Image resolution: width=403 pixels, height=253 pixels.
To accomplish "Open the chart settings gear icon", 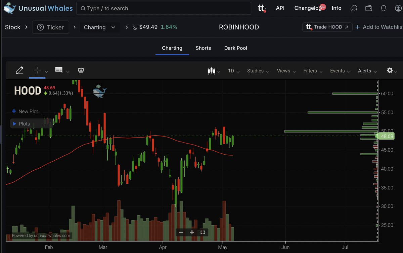I will [390, 70].
